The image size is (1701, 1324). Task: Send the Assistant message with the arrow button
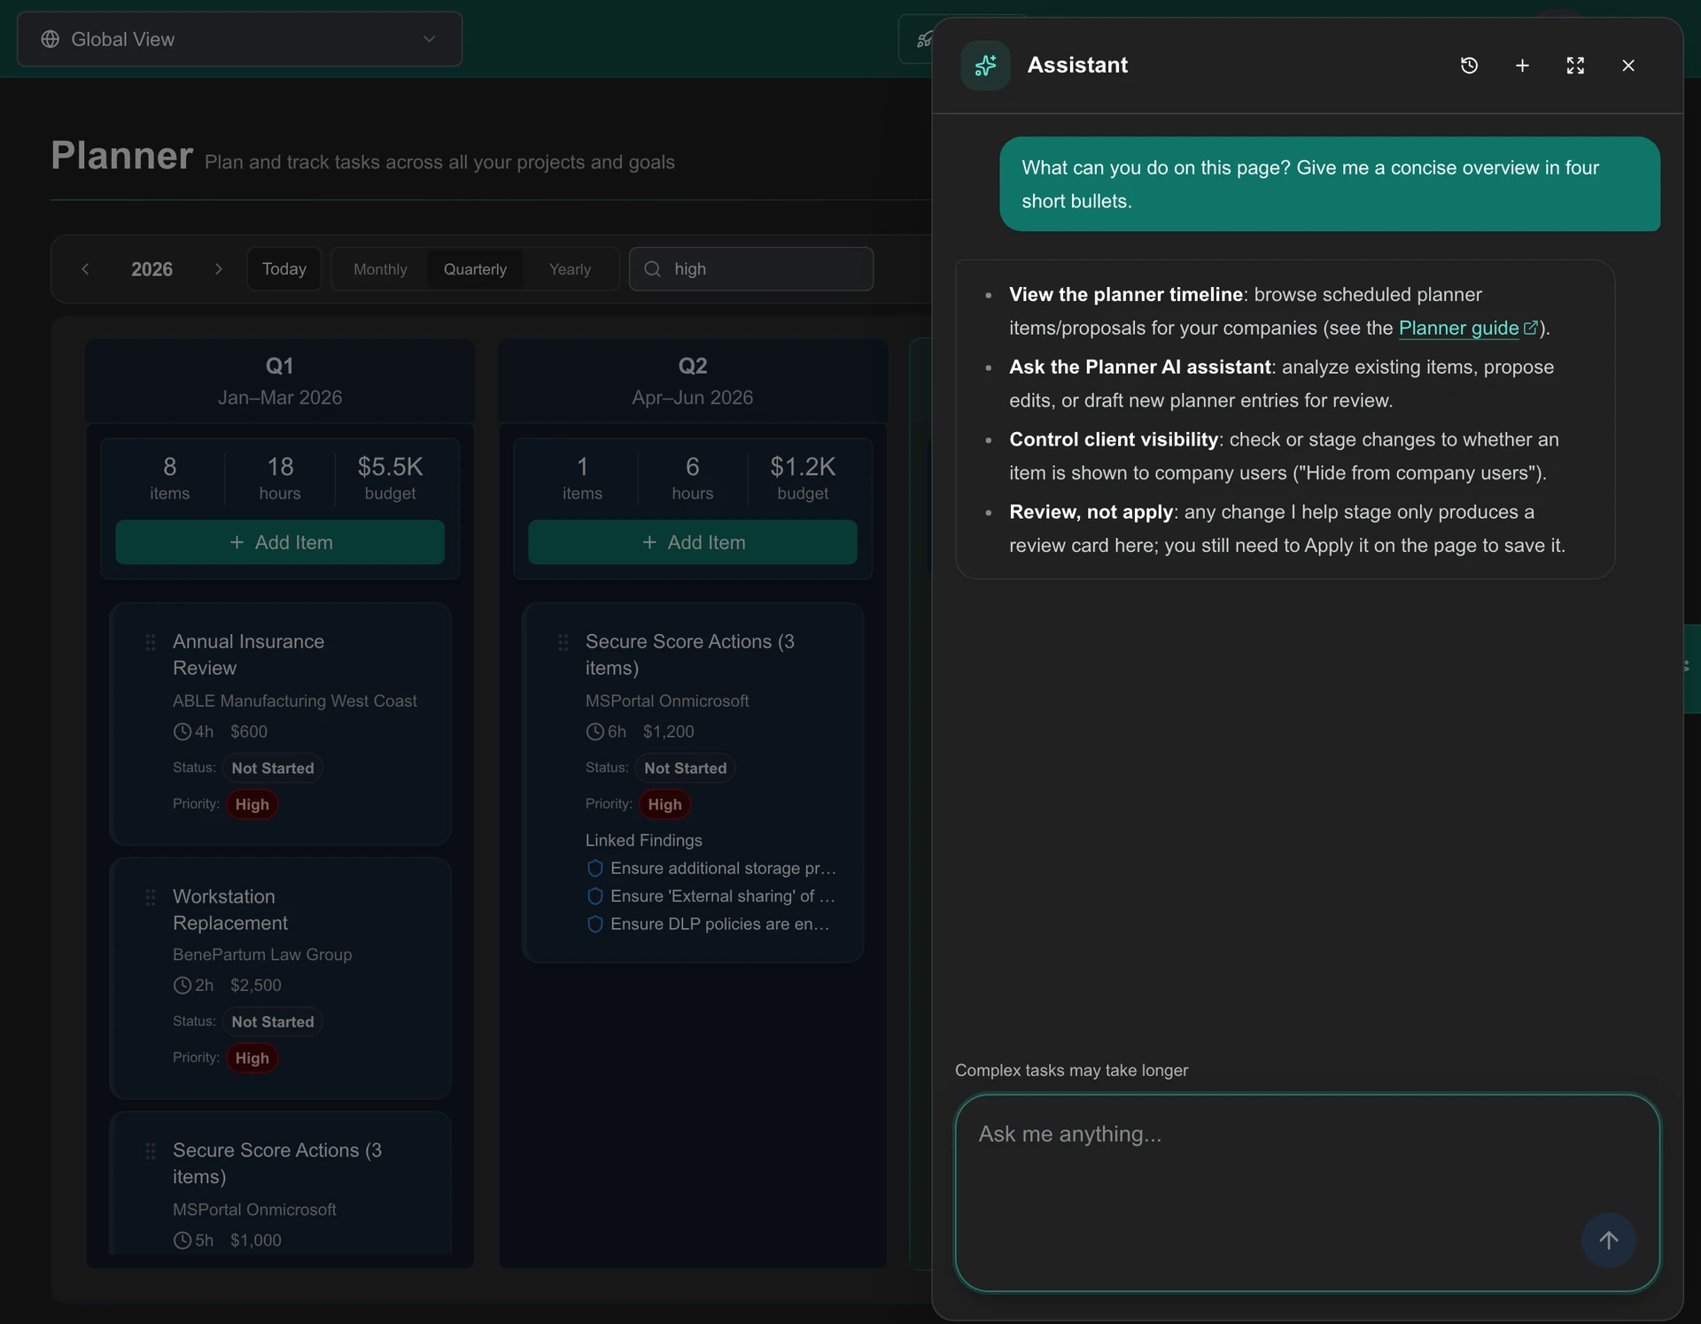coord(1608,1240)
